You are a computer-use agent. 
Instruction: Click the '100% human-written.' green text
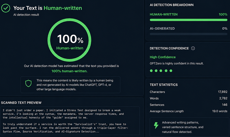pyautogui.click(x=69, y=71)
